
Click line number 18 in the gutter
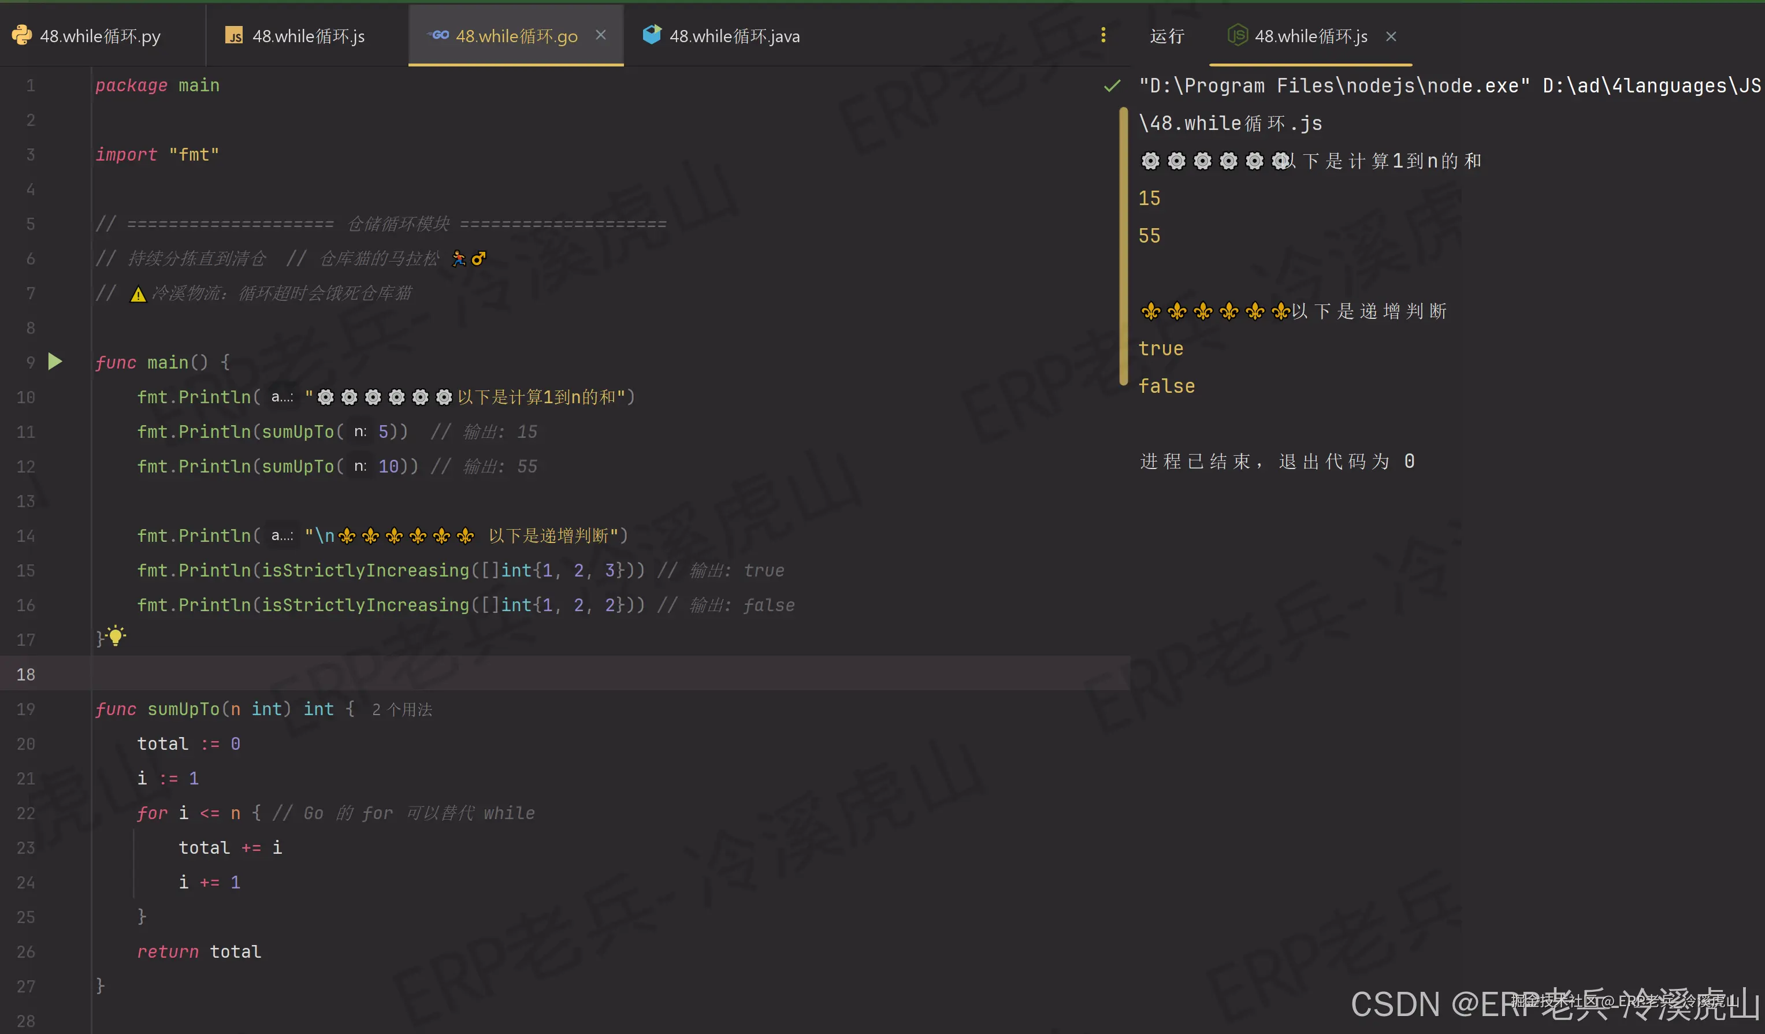pyautogui.click(x=26, y=674)
